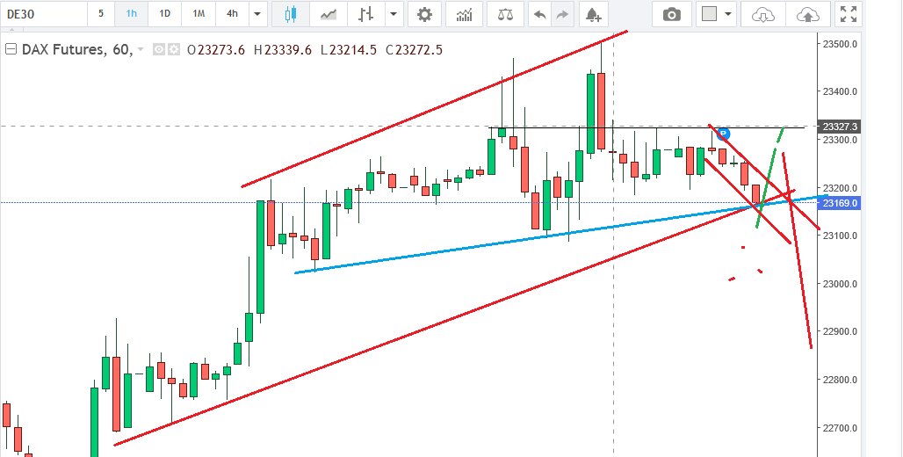903x457 pixels.
Task: Select the 1h interval
Action: pos(131,14)
